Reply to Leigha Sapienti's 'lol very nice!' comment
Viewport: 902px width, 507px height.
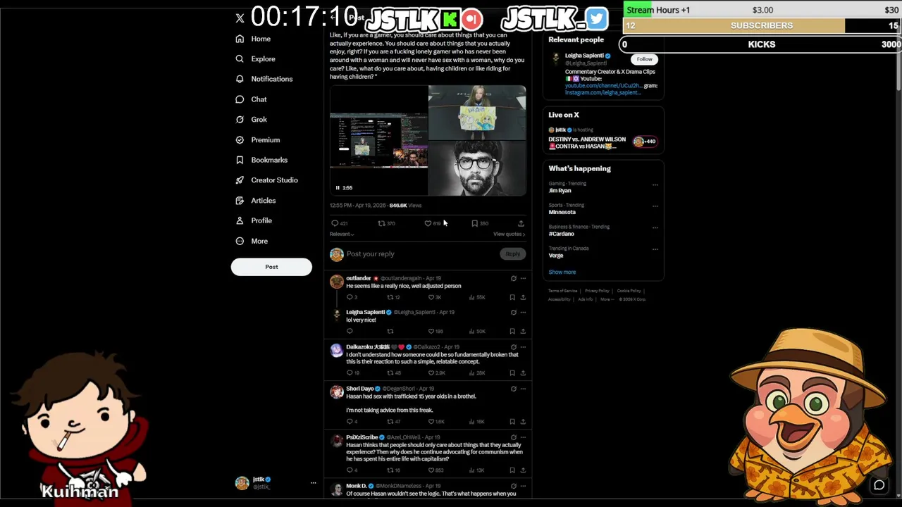[x=350, y=331]
